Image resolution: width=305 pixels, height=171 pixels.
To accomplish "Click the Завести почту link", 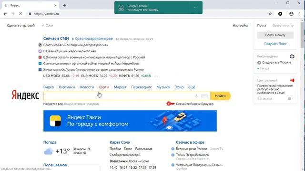I will 283,25.
